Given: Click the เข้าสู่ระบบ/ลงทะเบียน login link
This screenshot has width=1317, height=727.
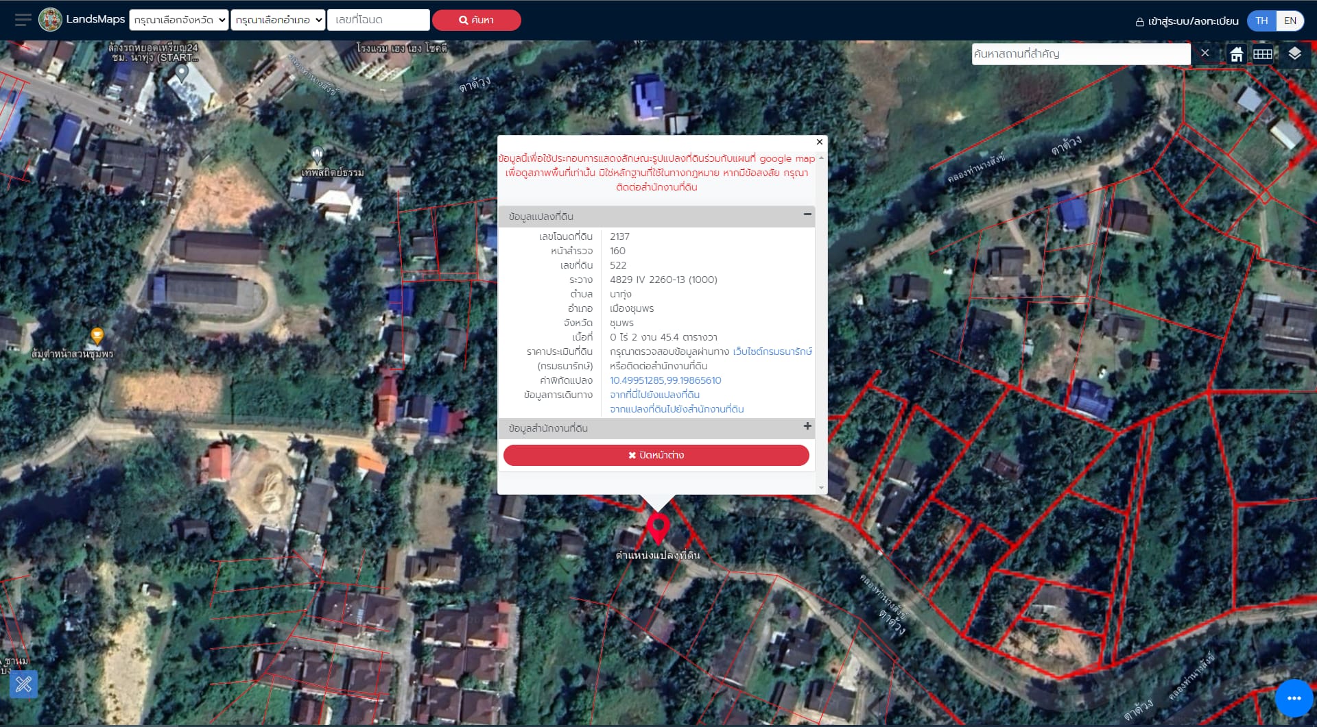Looking at the screenshot, I should pos(1187,21).
